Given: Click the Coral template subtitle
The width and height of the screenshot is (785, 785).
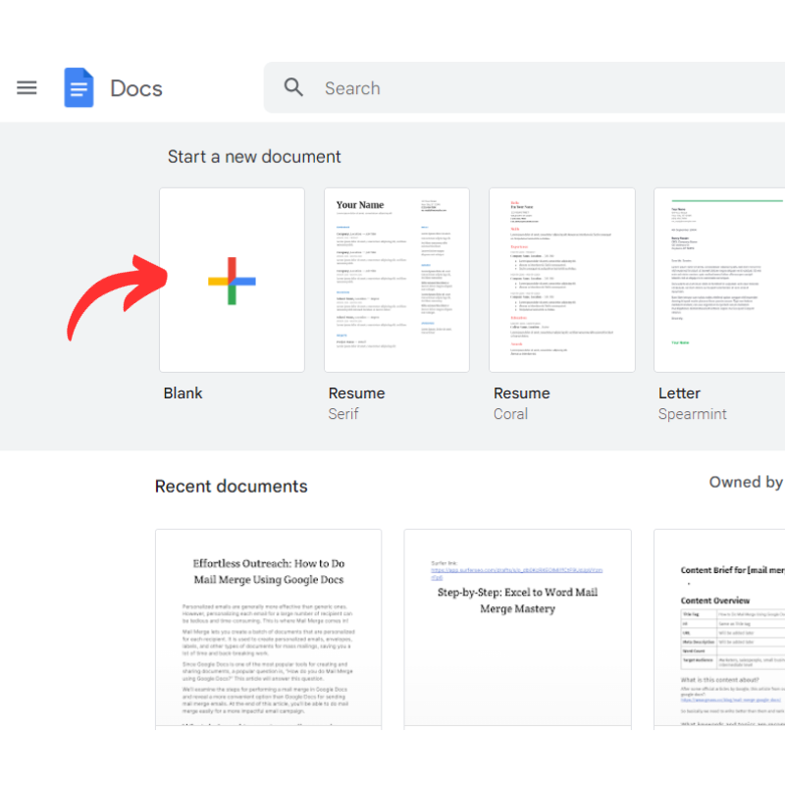Looking at the screenshot, I should coord(510,414).
